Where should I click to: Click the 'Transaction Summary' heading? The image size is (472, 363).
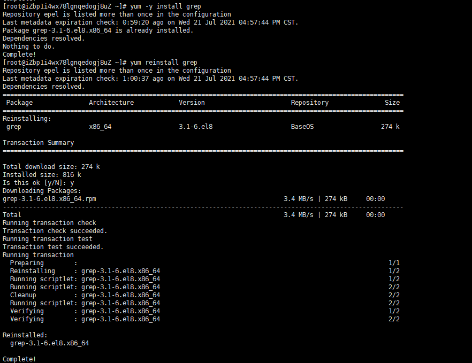[x=38, y=143]
